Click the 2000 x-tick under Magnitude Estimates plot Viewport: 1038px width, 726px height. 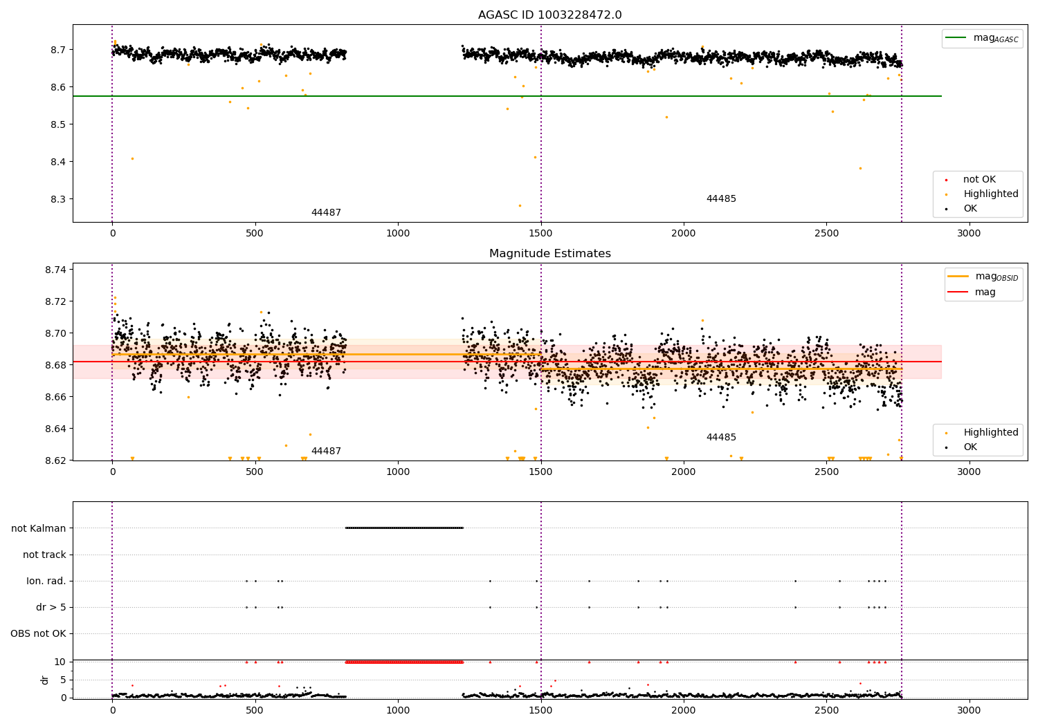684,472
